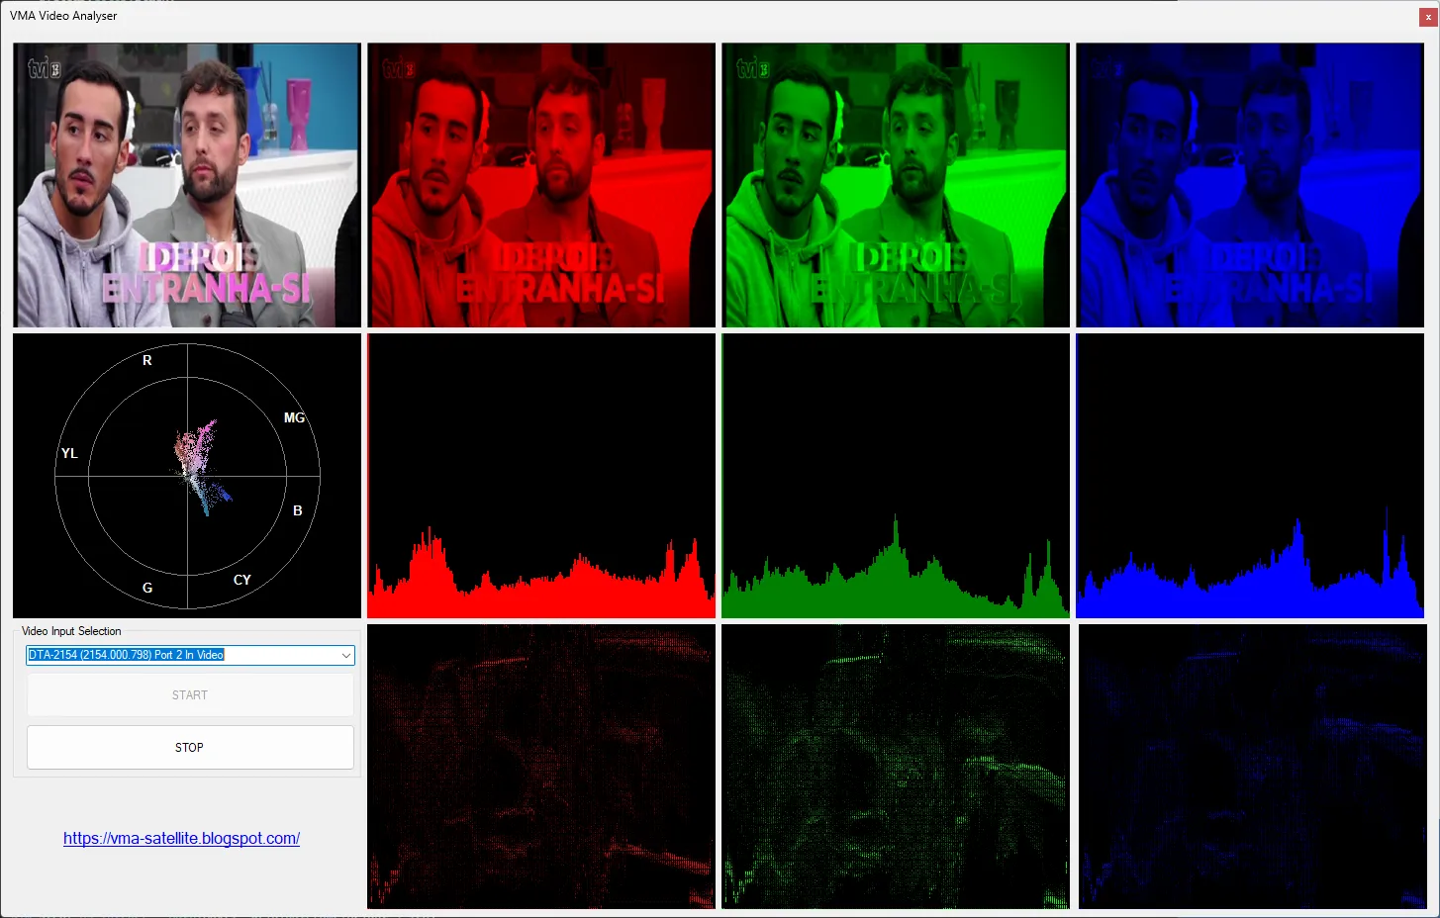1440x918 pixels.
Task: Click the blue channel video preview
Action: point(1249,185)
